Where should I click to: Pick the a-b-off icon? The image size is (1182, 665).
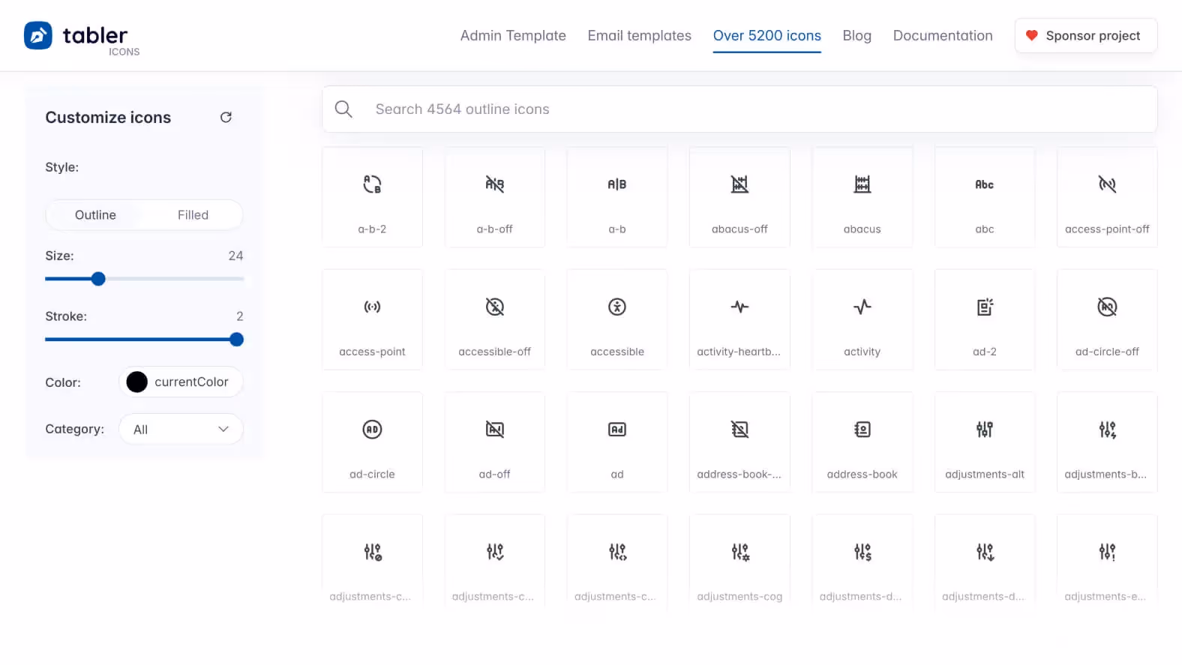tap(494, 197)
